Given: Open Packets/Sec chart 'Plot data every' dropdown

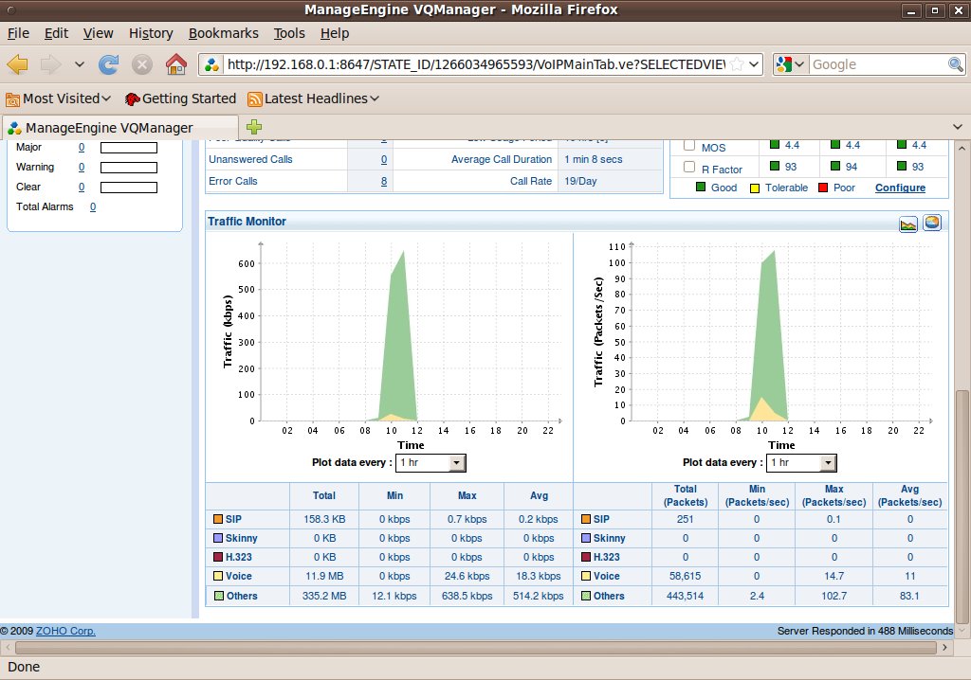Looking at the screenshot, I should (827, 463).
